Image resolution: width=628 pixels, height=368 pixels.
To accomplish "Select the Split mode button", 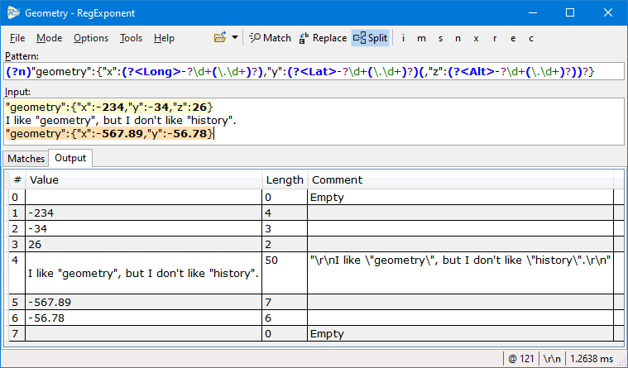I will (370, 38).
